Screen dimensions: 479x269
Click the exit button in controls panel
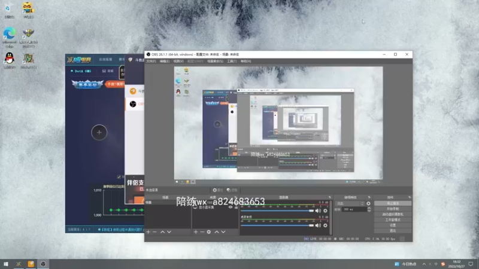click(x=393, y=231)
